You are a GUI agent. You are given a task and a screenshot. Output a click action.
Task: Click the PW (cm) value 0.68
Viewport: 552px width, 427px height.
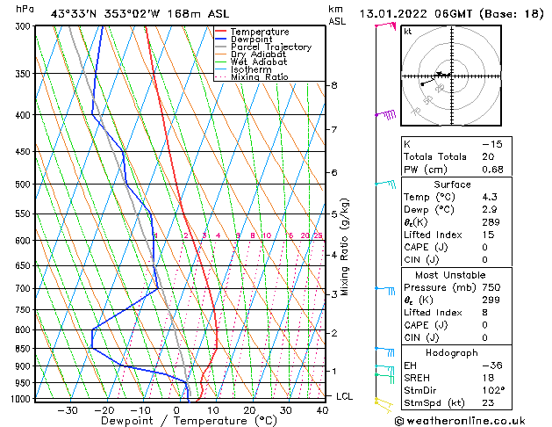point(492,170)
